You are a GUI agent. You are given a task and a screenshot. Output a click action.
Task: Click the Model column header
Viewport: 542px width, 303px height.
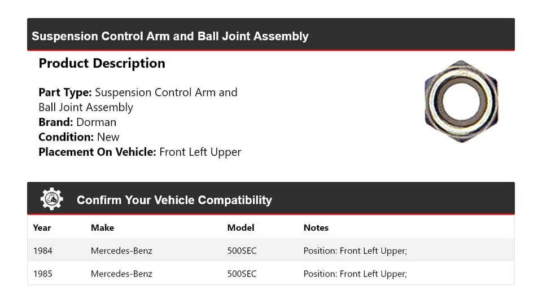point(241,228)
